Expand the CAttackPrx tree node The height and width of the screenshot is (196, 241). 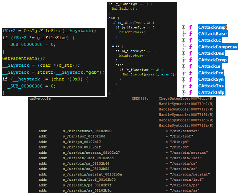point(183,73)
